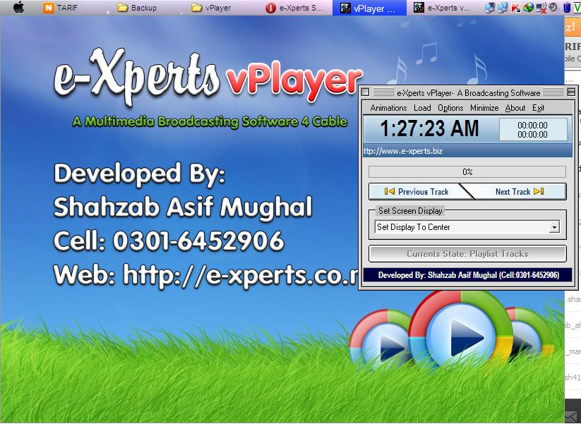This screenshot has height=424, width=581.
Task: Open the Load menu
Action: click(x=422, y=108)
